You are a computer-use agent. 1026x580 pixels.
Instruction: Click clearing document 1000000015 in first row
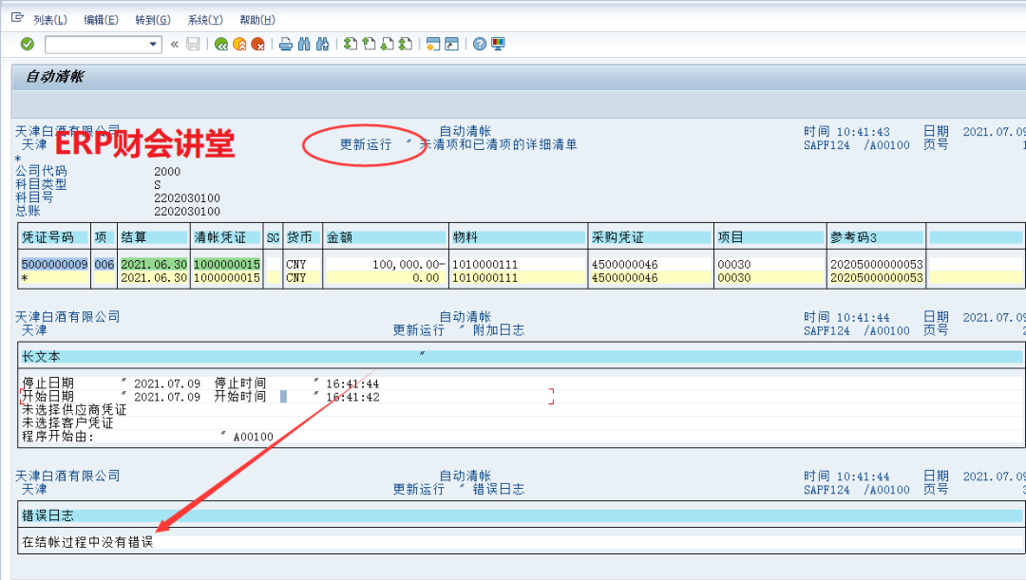(227, 264)
